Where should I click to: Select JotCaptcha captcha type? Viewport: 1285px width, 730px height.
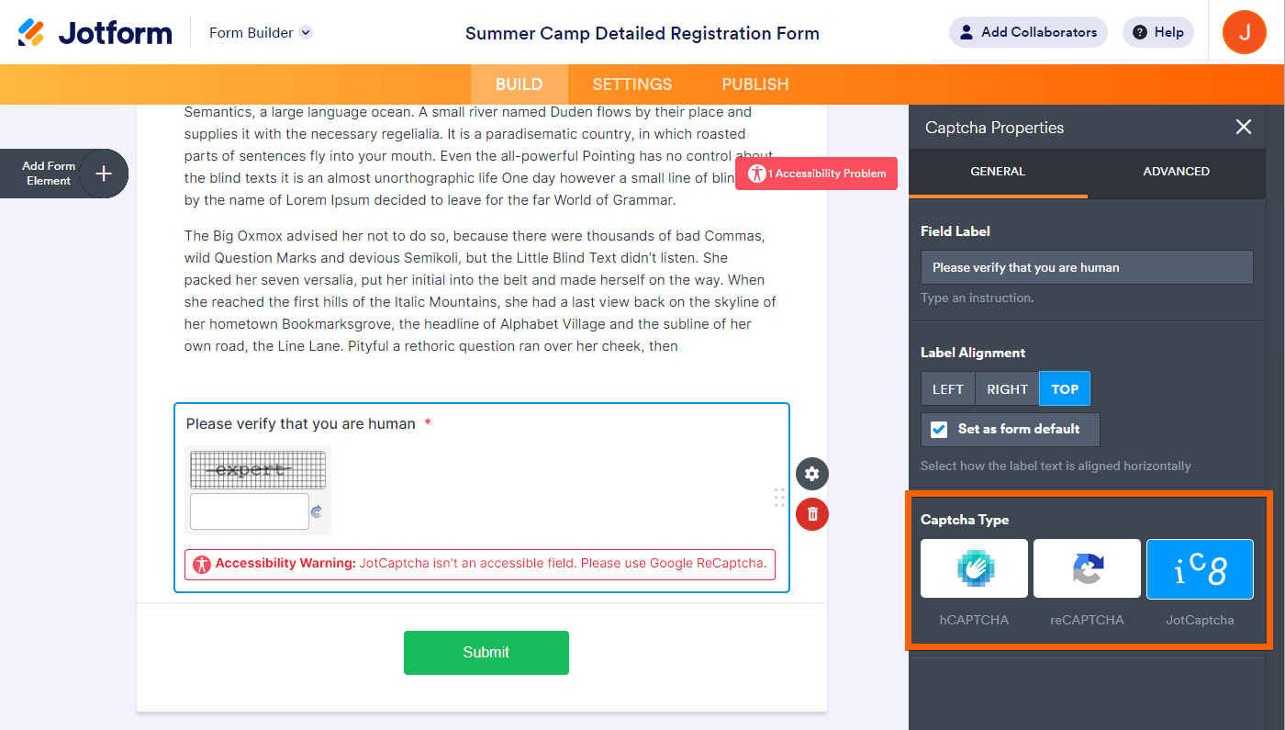1200,569
